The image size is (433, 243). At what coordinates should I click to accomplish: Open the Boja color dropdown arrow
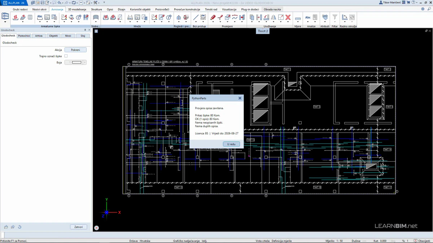[x=84, y=62]
